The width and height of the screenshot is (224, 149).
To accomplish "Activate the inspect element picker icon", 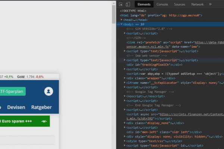I will click(x=121, y=4).
